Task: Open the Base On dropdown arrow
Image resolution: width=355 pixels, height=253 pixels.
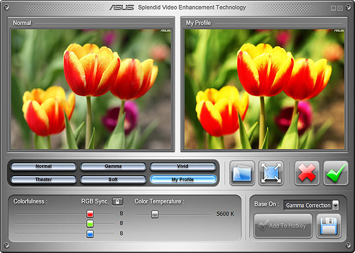Action: pos(335,205)
